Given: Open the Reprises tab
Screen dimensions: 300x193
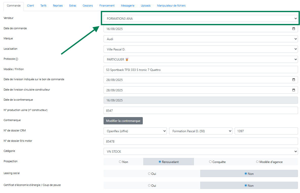Looking at the screenshot, I should (58, 6).
